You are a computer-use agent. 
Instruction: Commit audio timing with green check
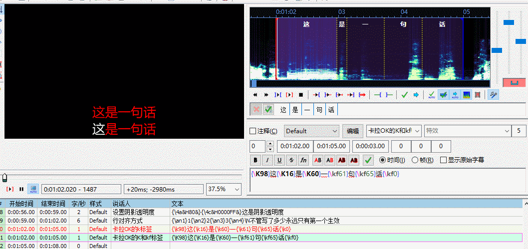click(x=405, y=95)
